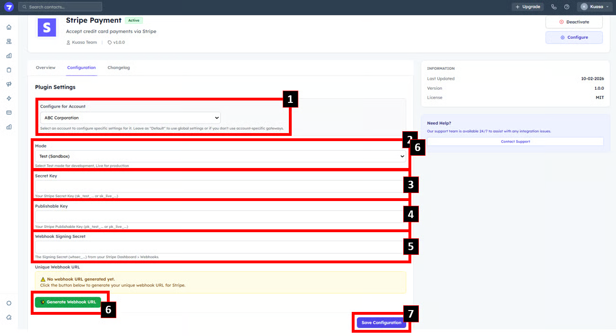Open the help question mark icon
Image resolution: width=616 pixels, height=336 pixels.
(x=567, y=7)
